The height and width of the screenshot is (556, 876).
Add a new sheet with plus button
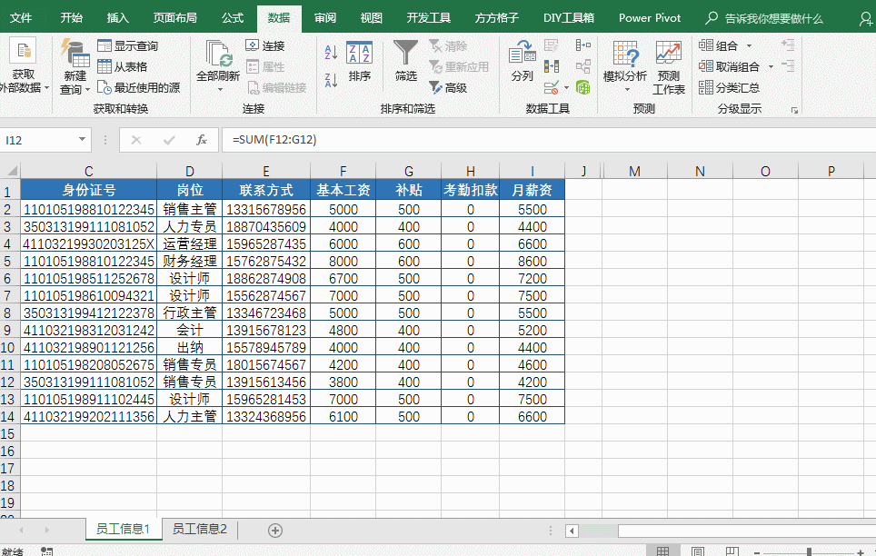pyautogui.click(x=275, y=530)
